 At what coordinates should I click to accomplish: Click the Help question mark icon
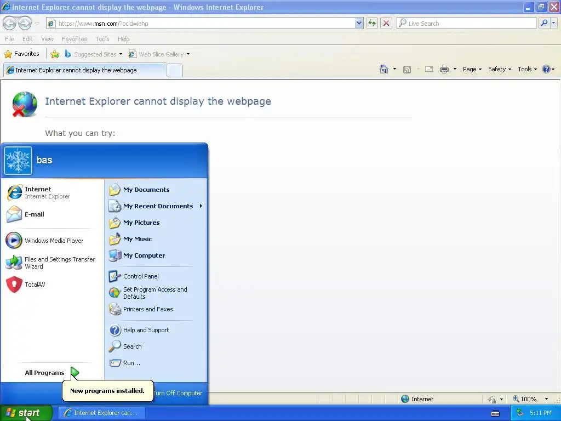[546, 69]
